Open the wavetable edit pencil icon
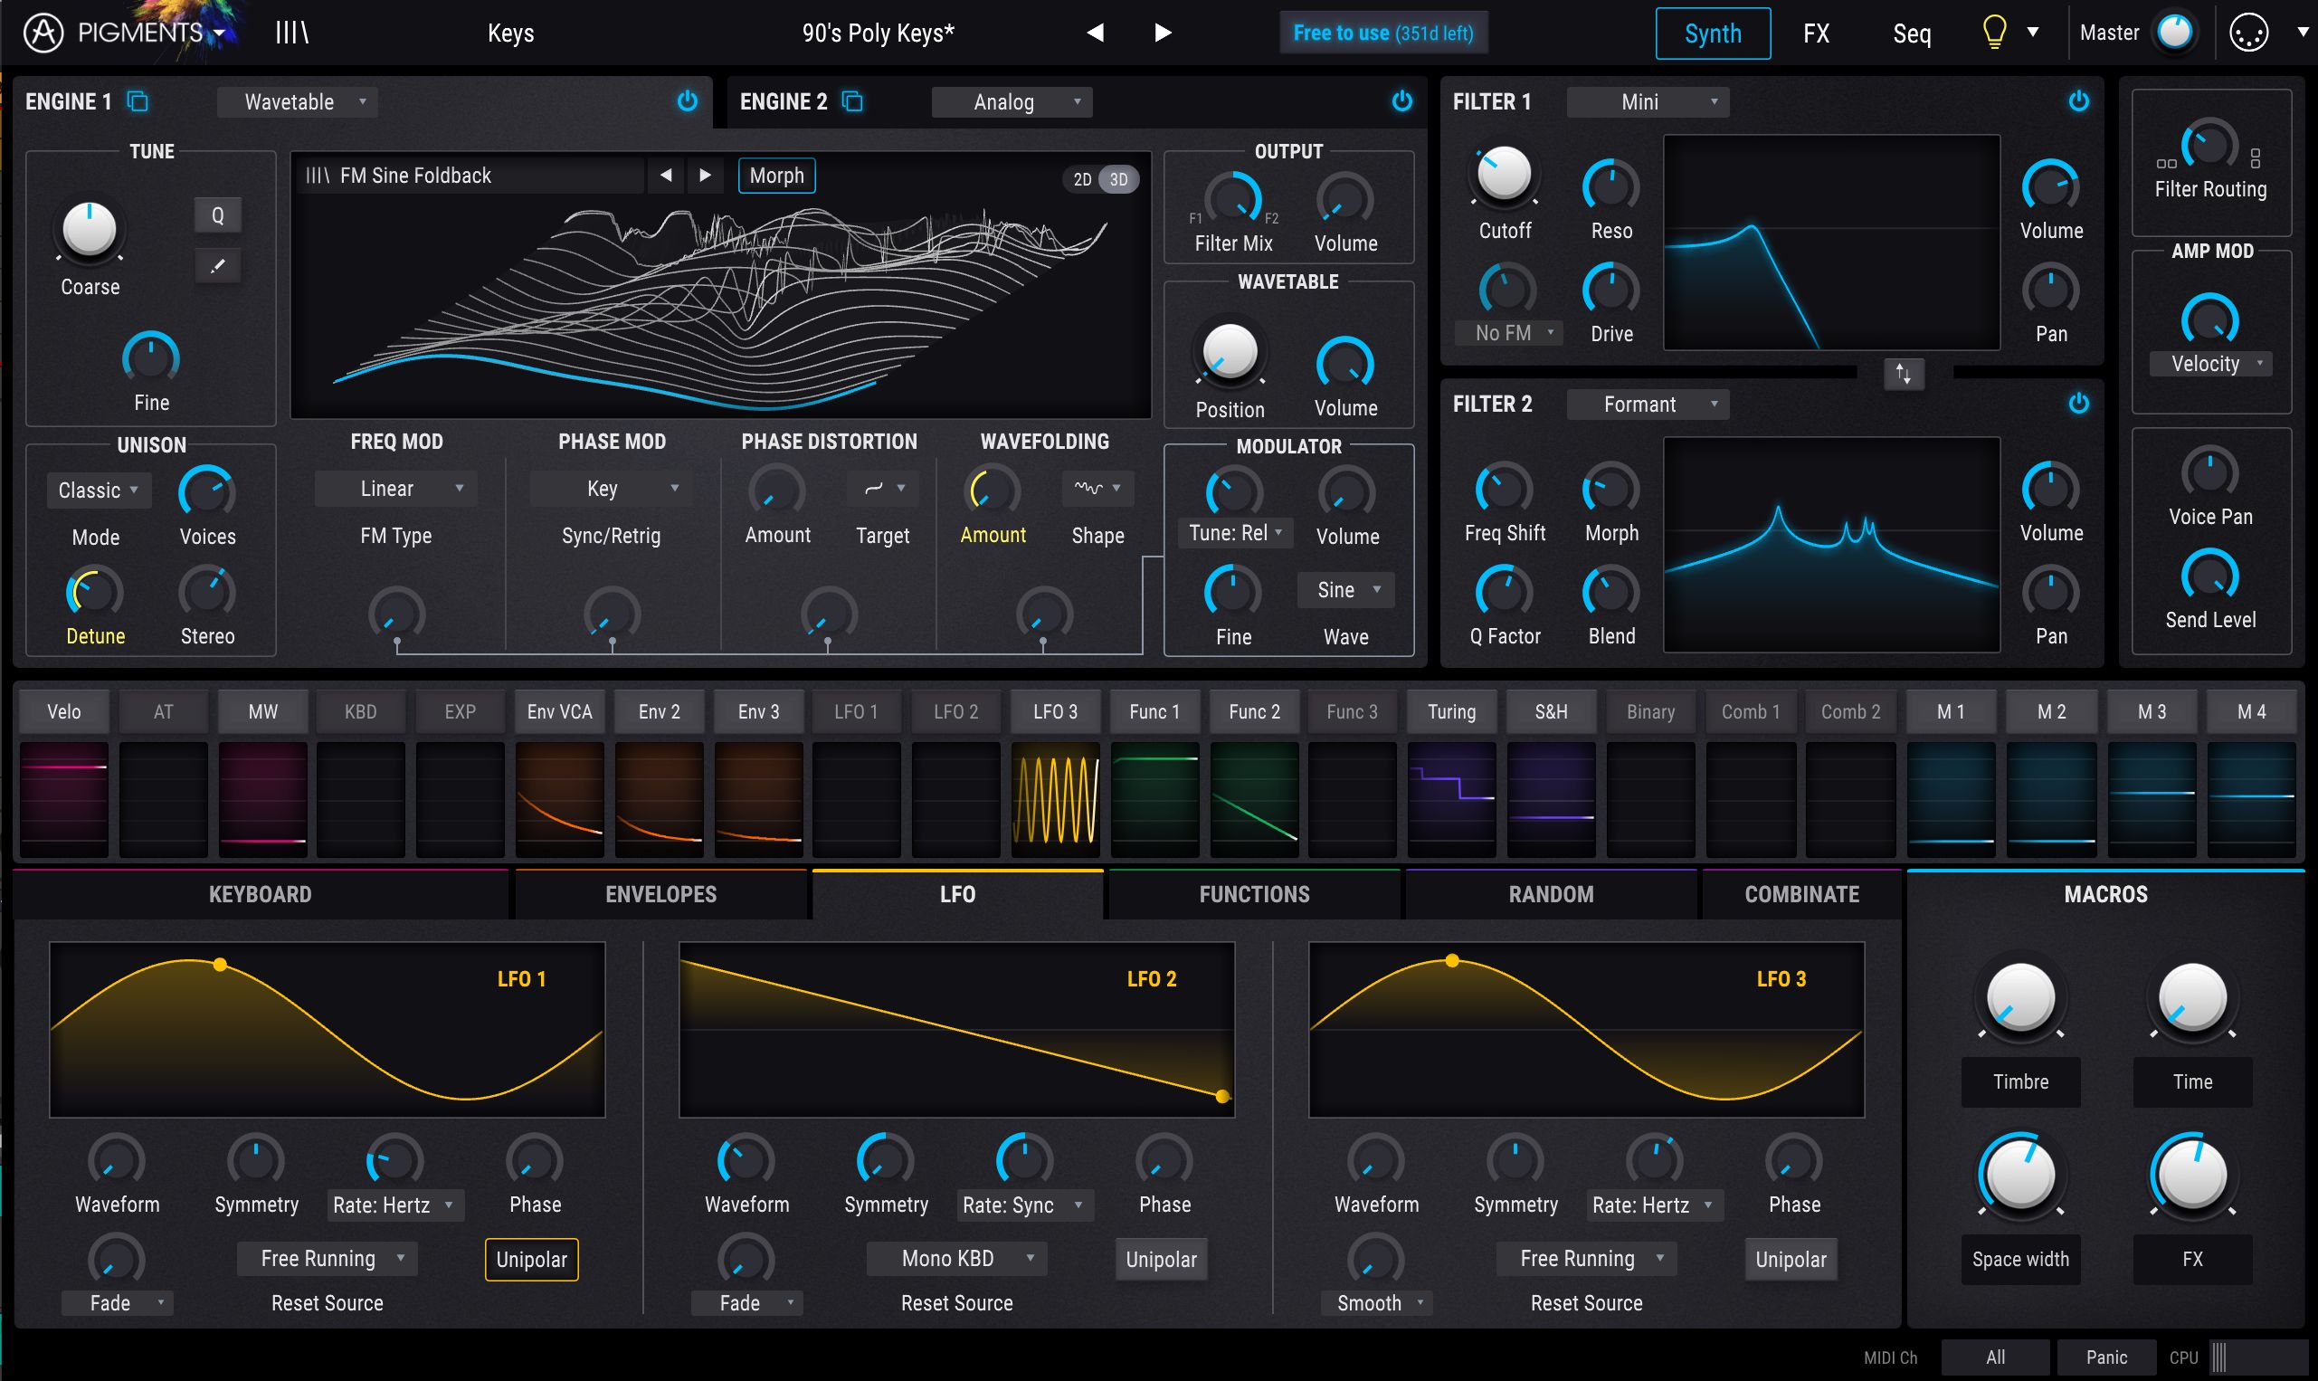Viewport: 2318px width, 1381px height. (x=218, y=266)
